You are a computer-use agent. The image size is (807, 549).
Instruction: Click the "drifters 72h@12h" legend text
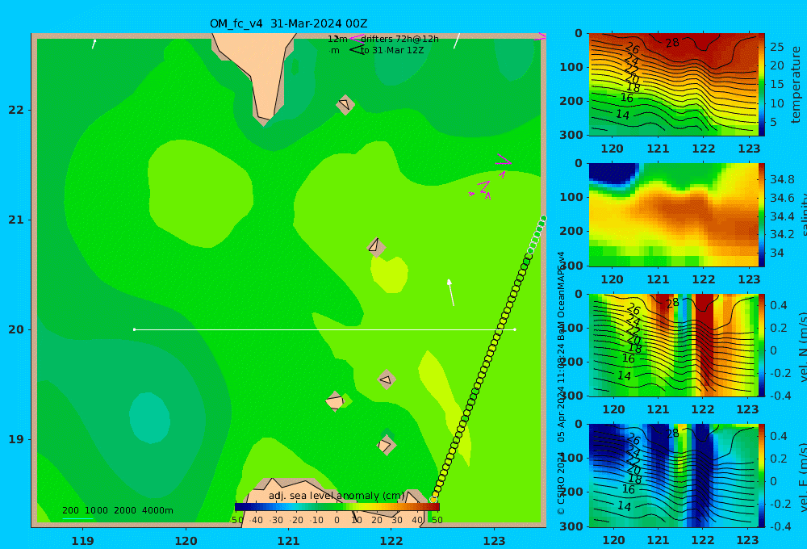399,39
